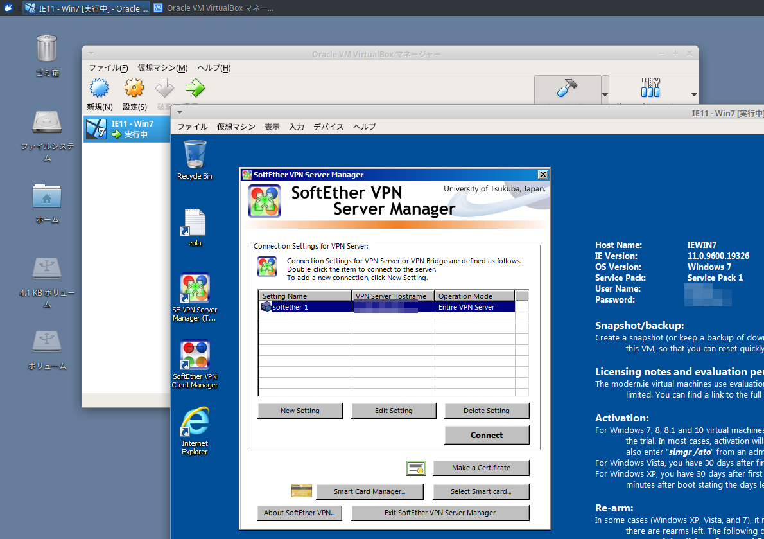This screenshot has height=539, width=764.
Task: Select the Internet Explorer desktop shortcut
Action: pyautogui.click(x=195, y=421)
